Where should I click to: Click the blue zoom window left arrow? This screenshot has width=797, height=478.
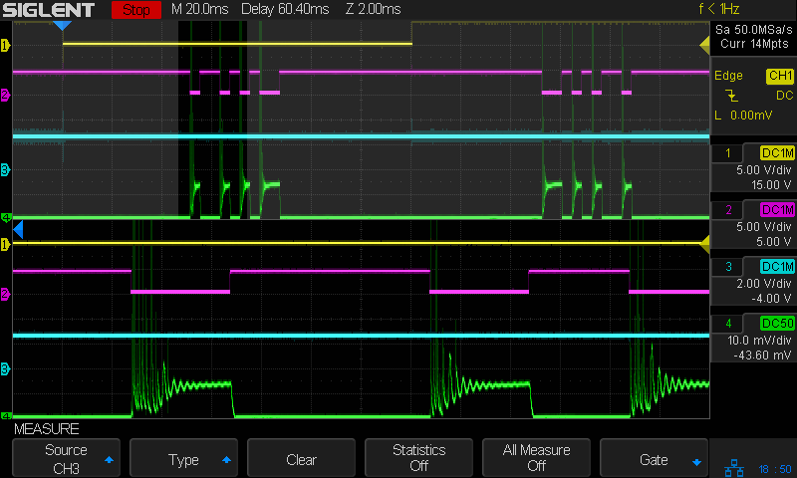tap(18, 230)
